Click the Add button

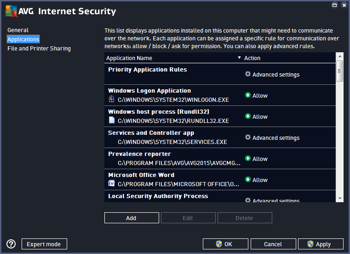132,218
